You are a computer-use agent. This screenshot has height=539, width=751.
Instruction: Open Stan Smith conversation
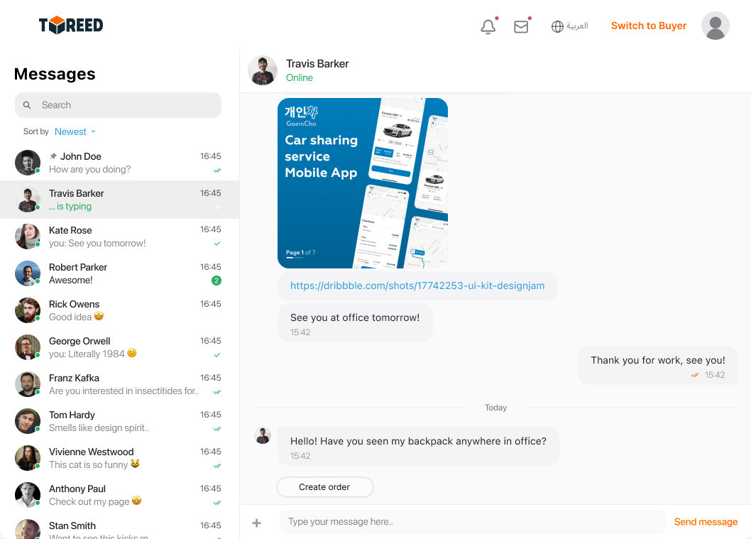click(x=120, y=527)
